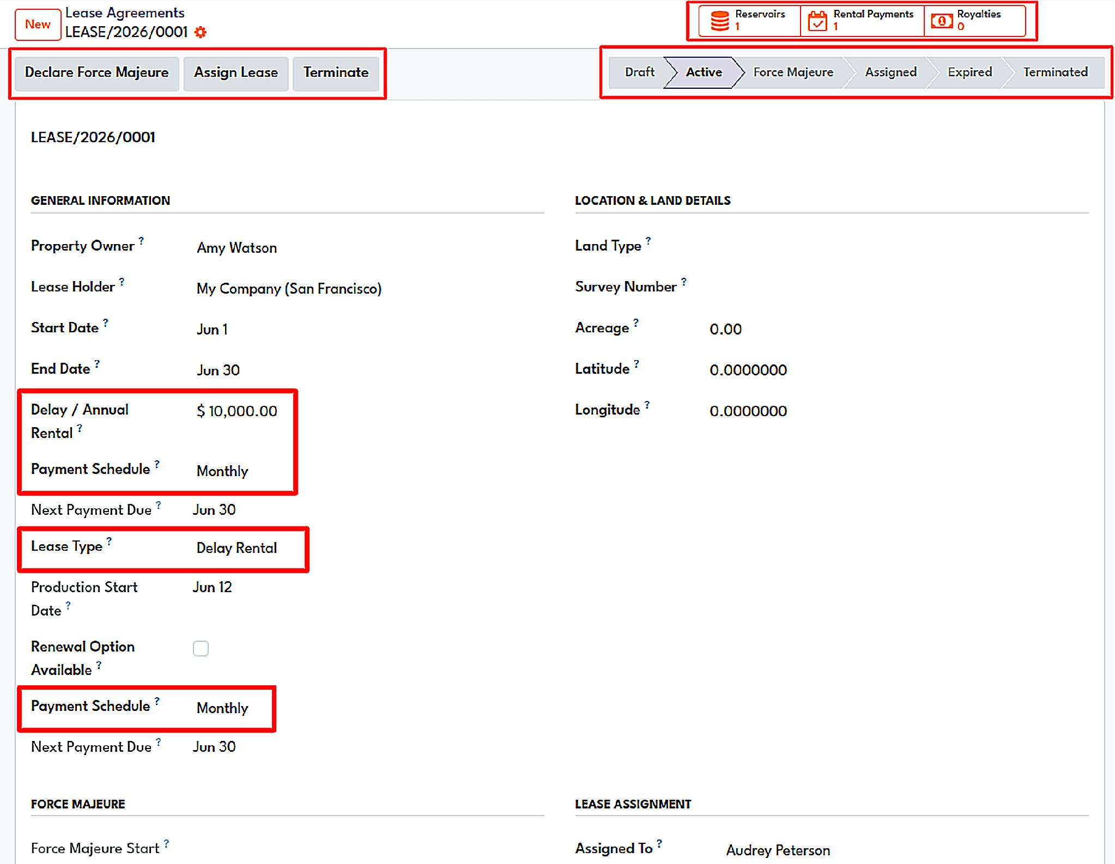
Task: Open Lease Holder My Company (San Francisco)
Action: point(289,289)
